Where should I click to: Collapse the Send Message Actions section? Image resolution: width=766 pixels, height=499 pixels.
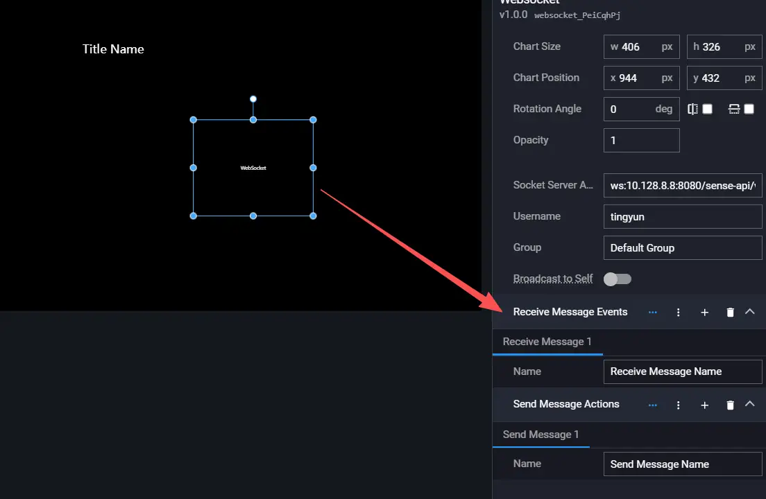click(749, 404)
